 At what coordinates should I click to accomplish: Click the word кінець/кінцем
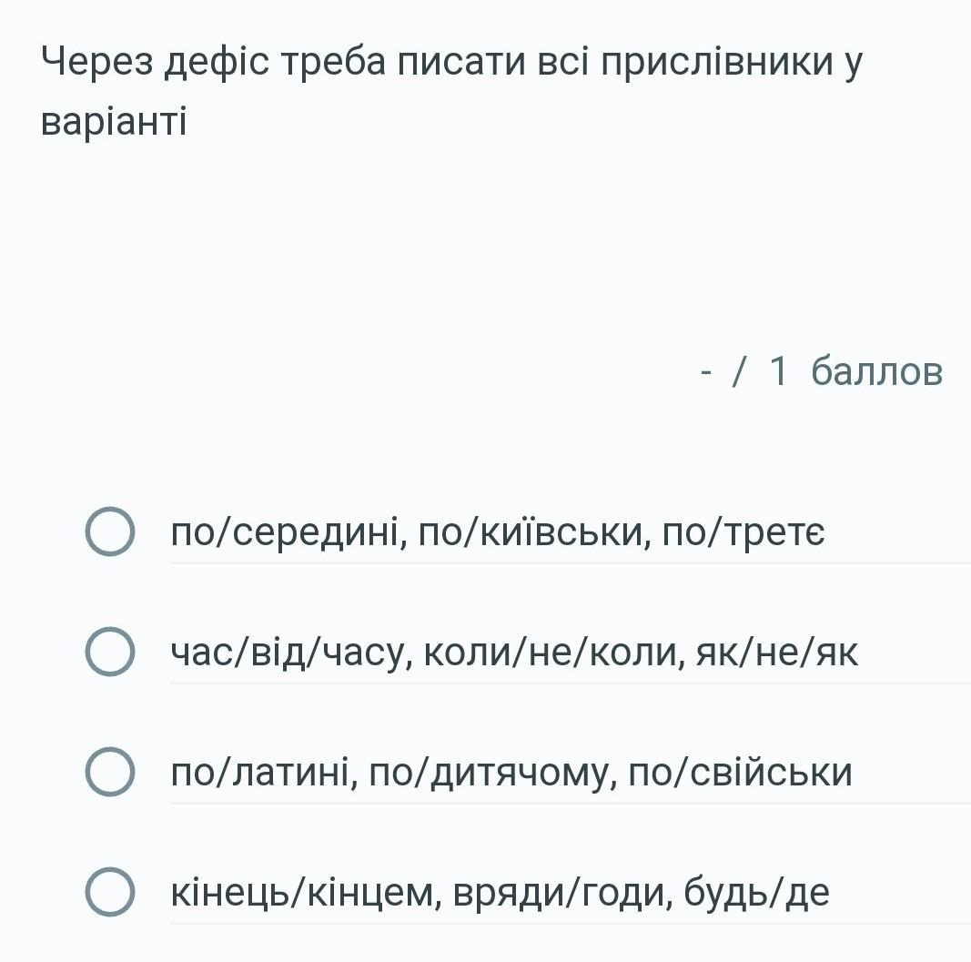(303, 893)
